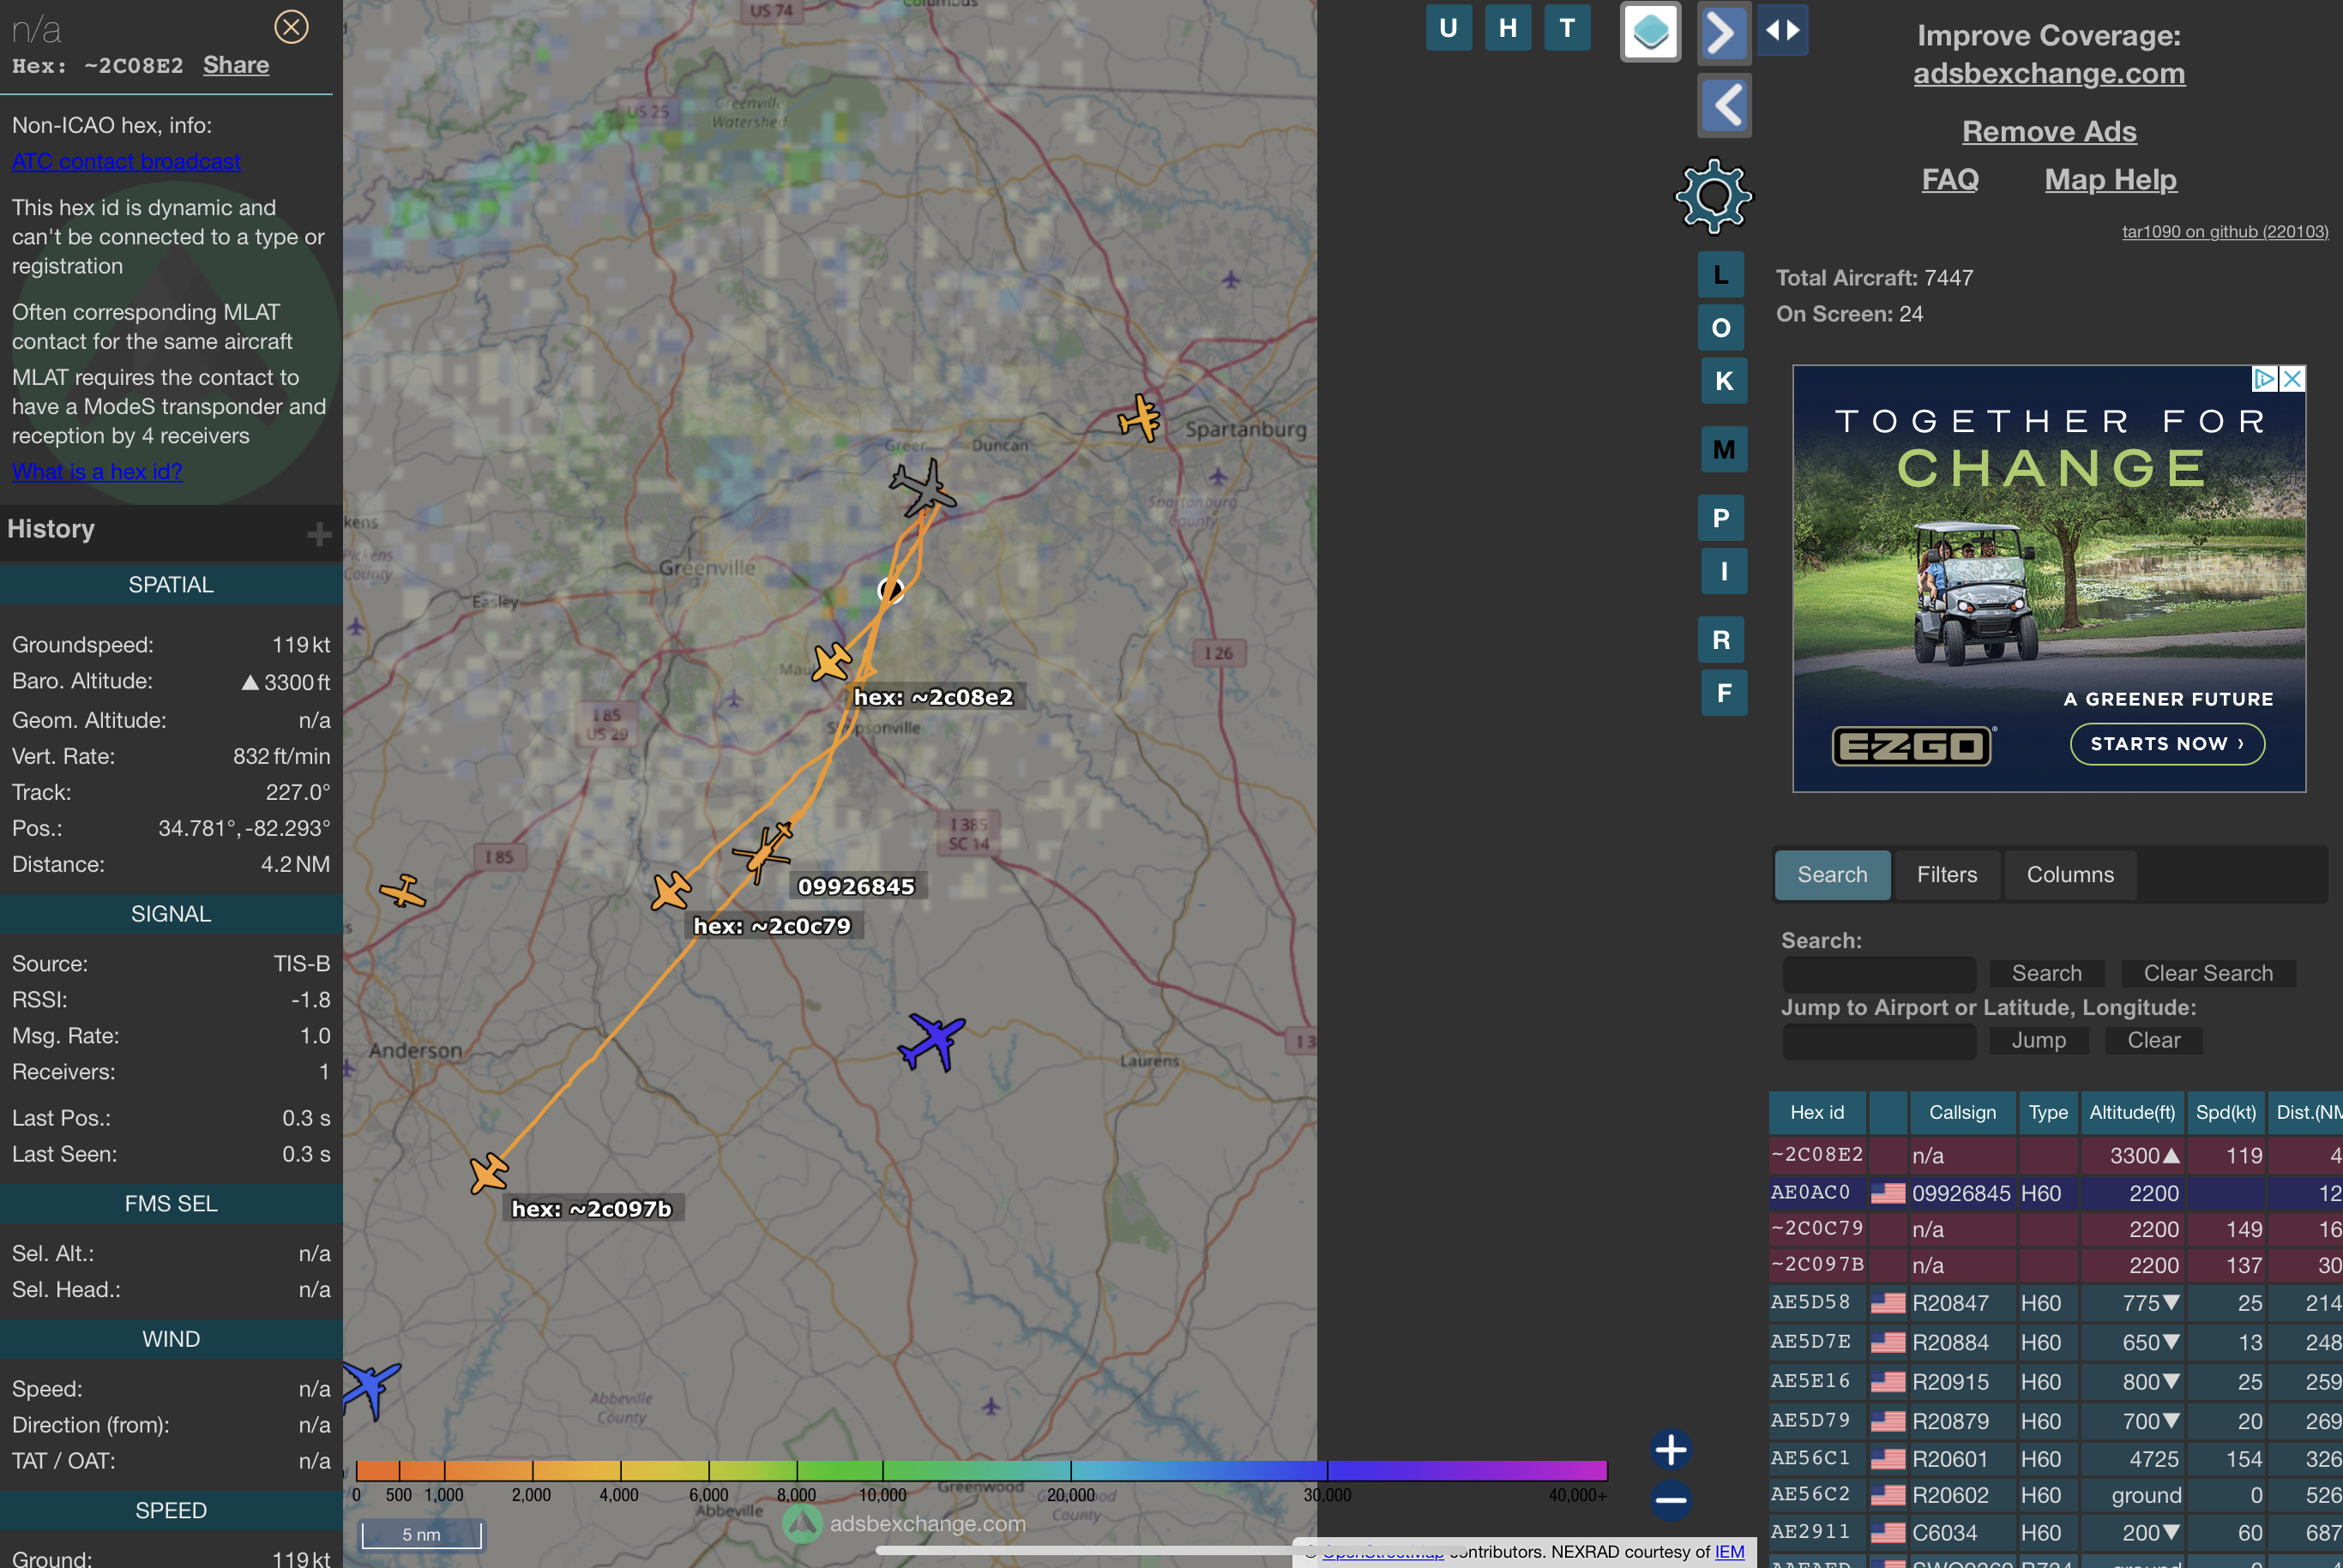This screenshot has height=1568, width=2343.
Task: Click the Remove Ads link
Action: click(x=2049, y=131)
